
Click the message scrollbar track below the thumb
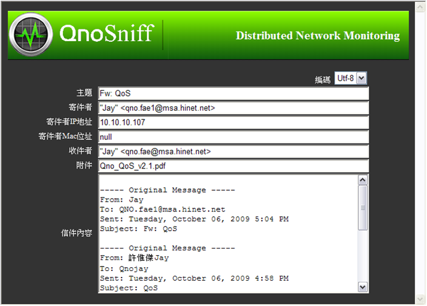coord(363,256)
